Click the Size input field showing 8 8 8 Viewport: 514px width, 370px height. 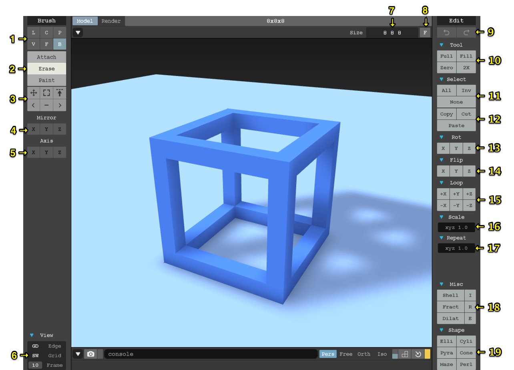click(x=392, y=33)
